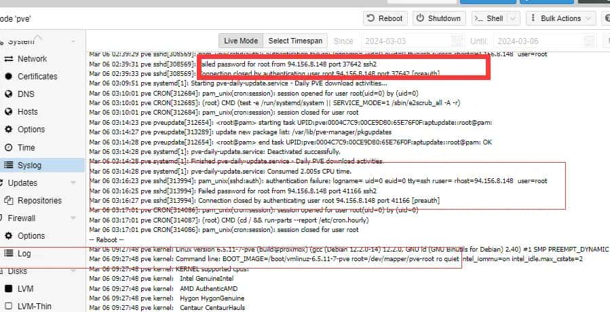The height and width of the screenshot is (312, 610).
Task: Collapse the Firewall section arrow
Action: pos(73,218)
